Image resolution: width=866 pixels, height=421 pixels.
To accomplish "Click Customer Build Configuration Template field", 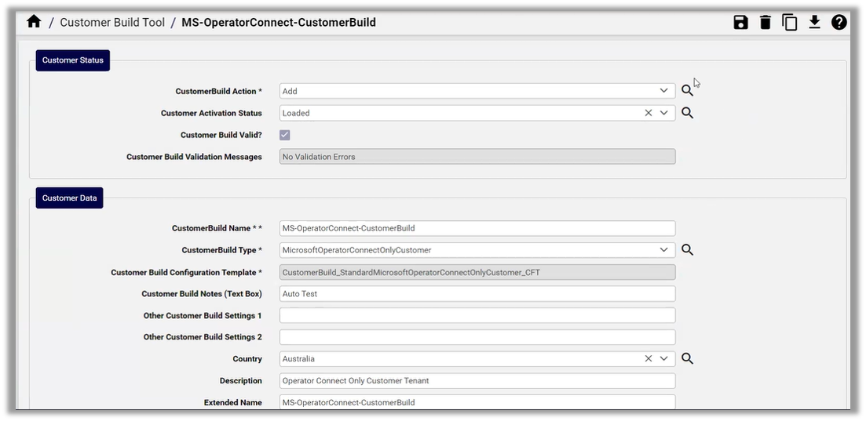I will [477, 272].
